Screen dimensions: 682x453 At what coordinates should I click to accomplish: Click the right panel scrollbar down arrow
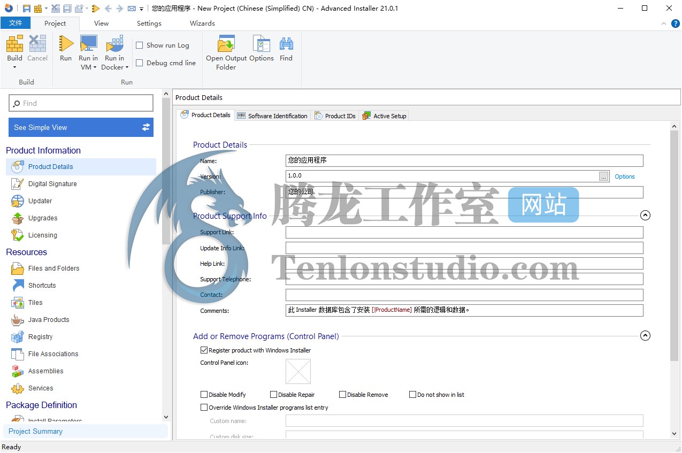(x=674, y=434)
